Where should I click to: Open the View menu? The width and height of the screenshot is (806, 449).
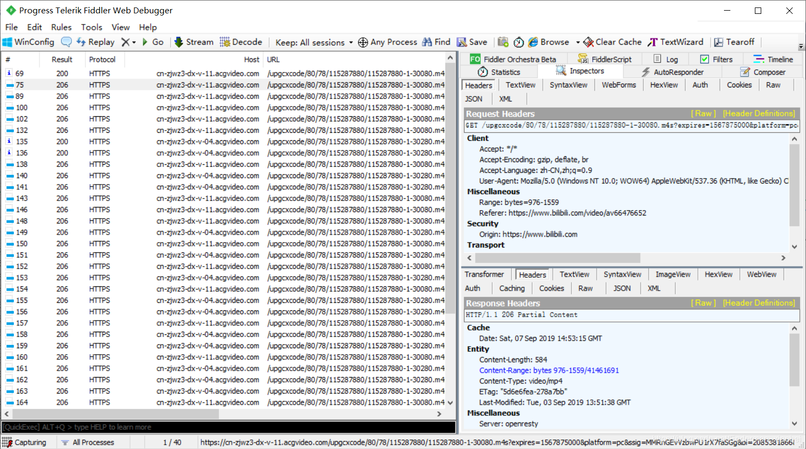pyautogui.click(x=120, y=27)
